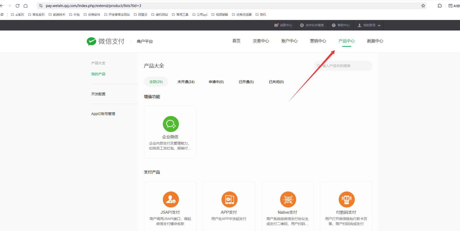The image size is (460, 231).
Task: Open the 阿里云 bookmark folder
Action: click(141, 15)
